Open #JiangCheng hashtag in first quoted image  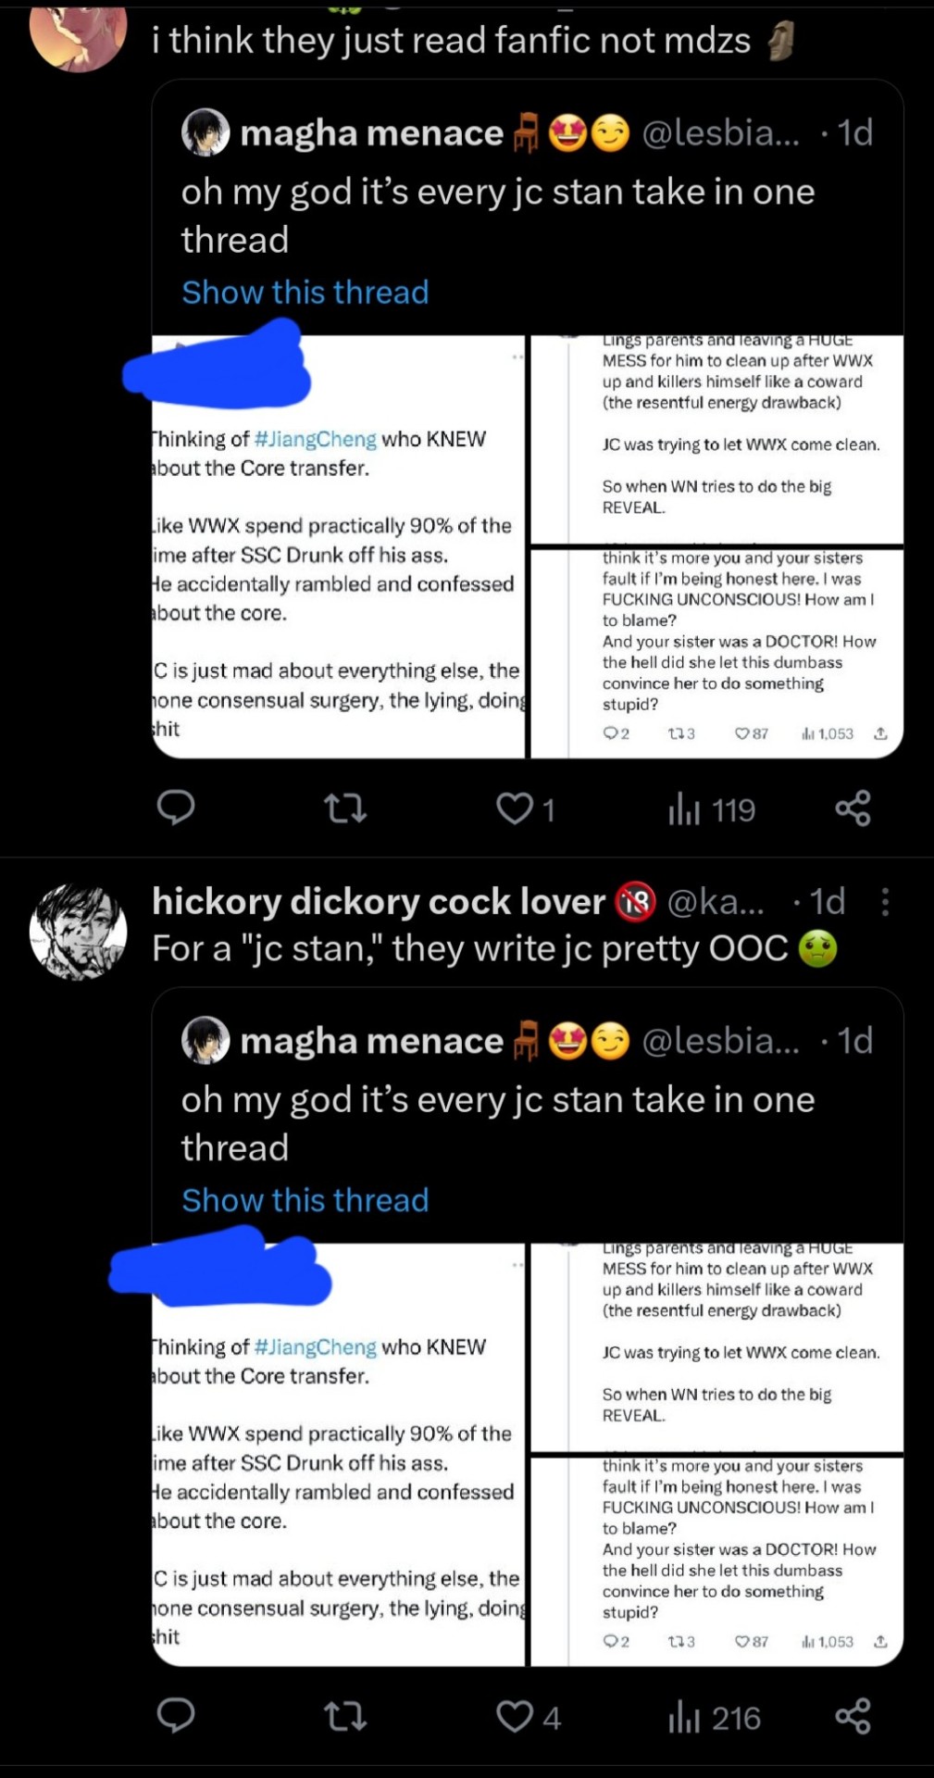click(x=316, y=439)
